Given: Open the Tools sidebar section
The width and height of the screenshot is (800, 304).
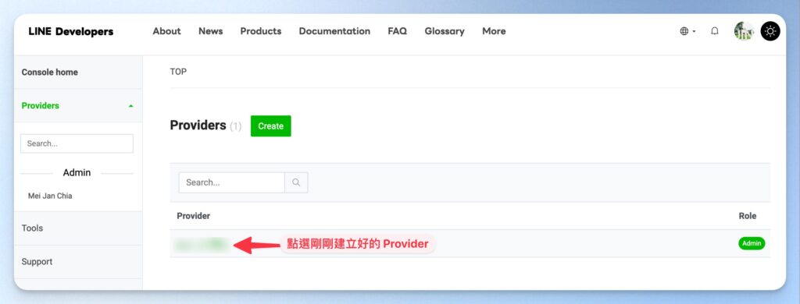Looking at the screenshot, I should pyautogui.click(x=78, y=228).
